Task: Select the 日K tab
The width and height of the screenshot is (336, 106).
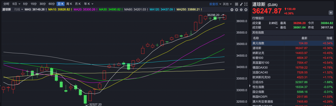Action: tap(60, 4)
